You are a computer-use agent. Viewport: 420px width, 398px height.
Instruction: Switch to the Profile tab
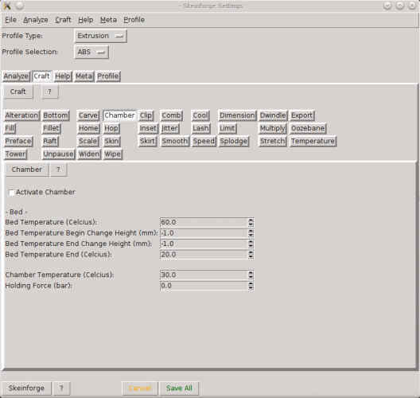pyautogui.click(x=108, y=76)
